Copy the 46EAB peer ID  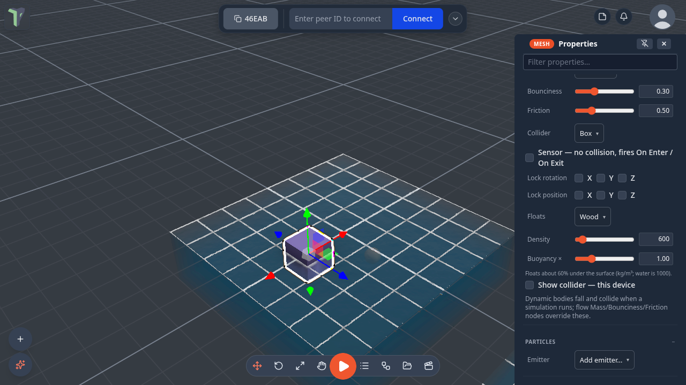251,19
